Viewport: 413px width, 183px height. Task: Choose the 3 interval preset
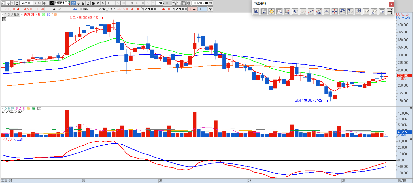coord(113,3)
